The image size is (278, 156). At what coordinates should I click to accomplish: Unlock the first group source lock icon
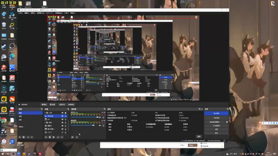[65, 113]
